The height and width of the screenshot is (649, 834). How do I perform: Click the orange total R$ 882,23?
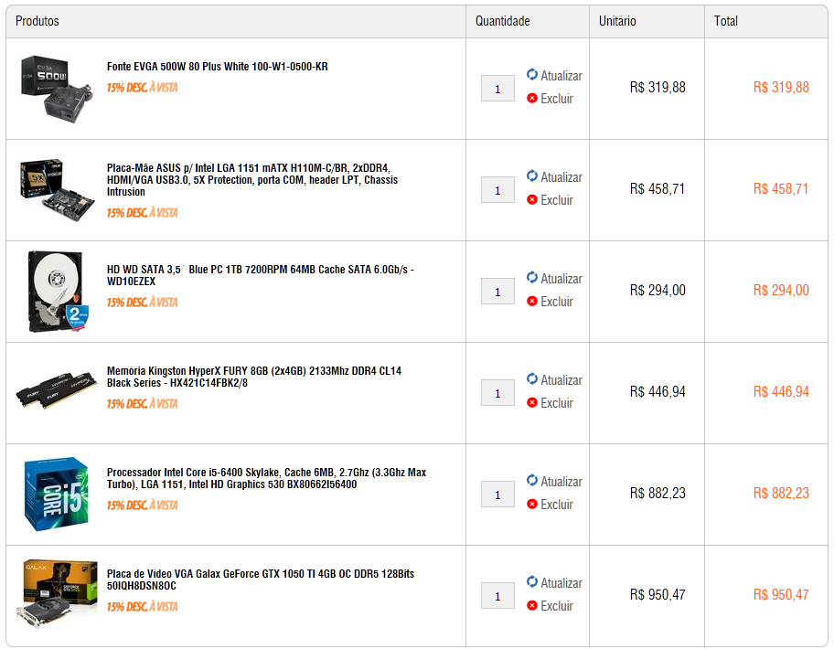781,494
